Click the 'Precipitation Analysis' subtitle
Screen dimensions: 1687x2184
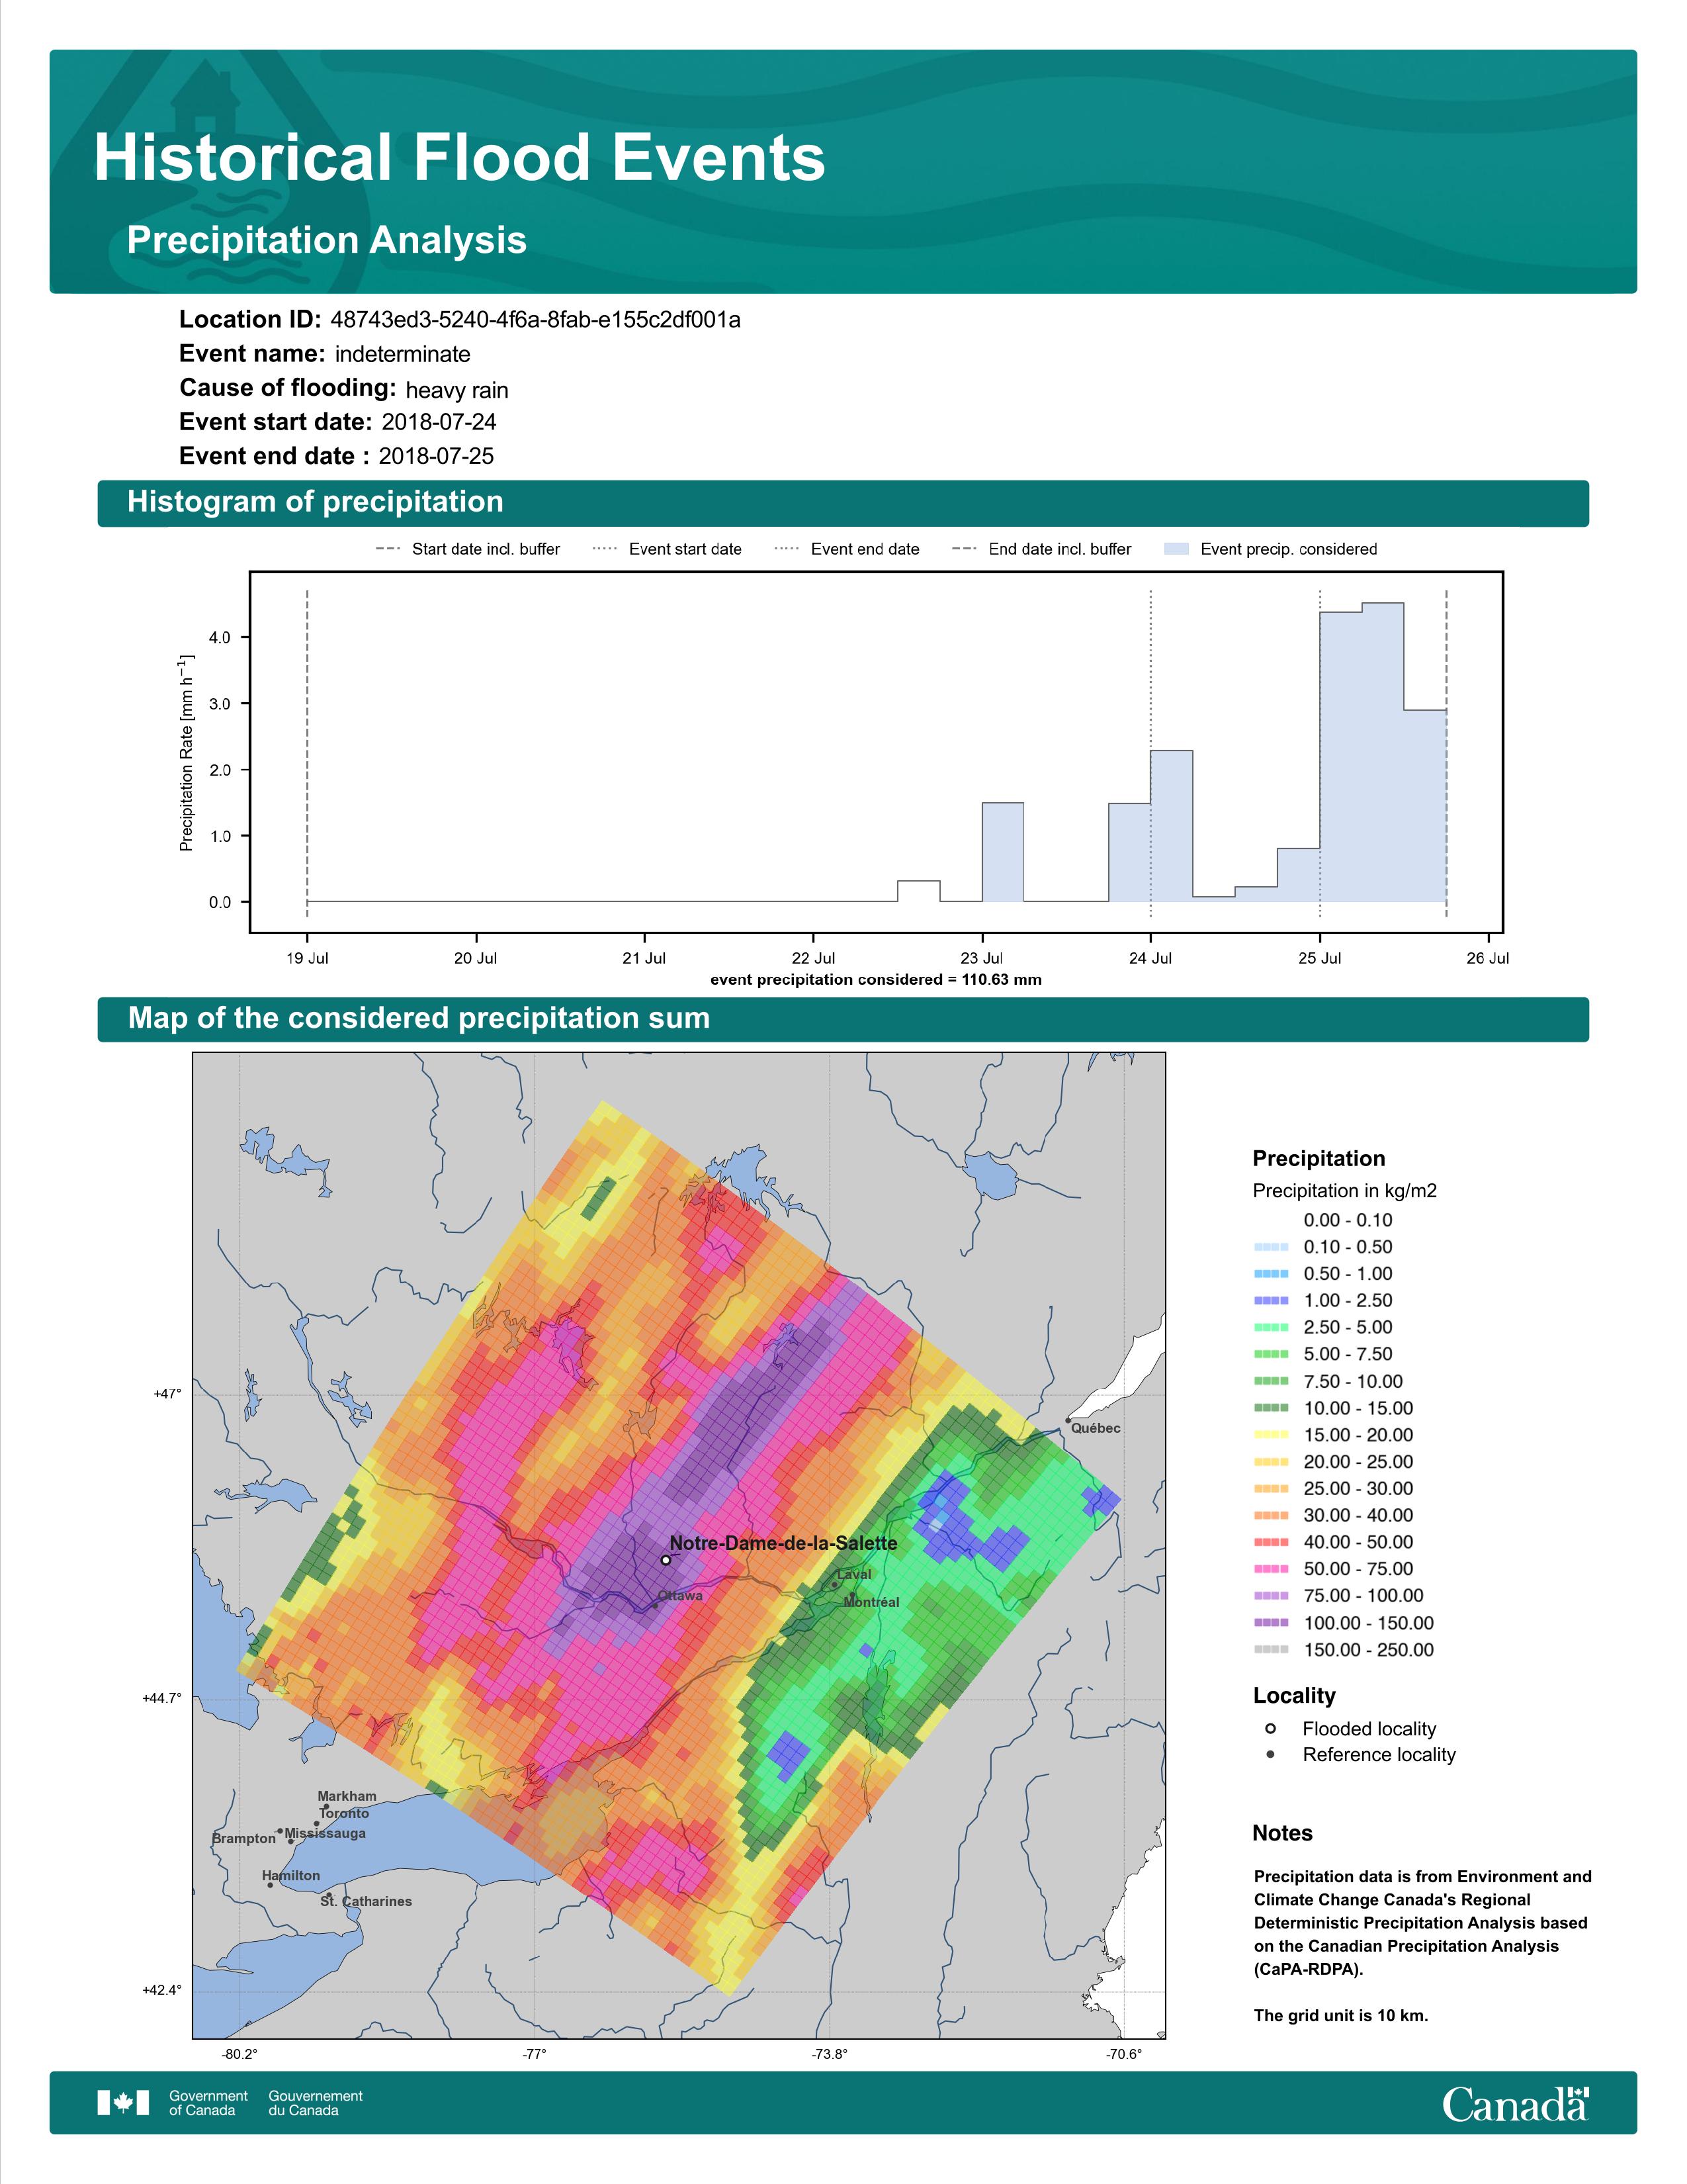(327, 240)
